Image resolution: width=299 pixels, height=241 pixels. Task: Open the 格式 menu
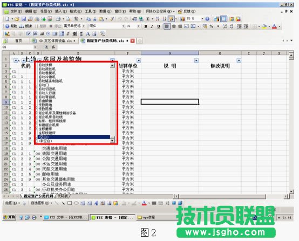click(76, 11)
